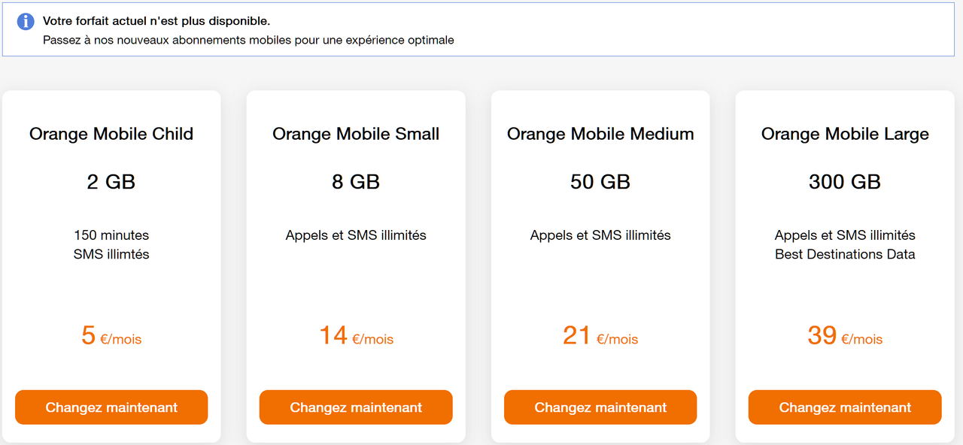Click the 150 minutes feature text
This screenshot has height=445, width=963.
(x=111, y=235)
